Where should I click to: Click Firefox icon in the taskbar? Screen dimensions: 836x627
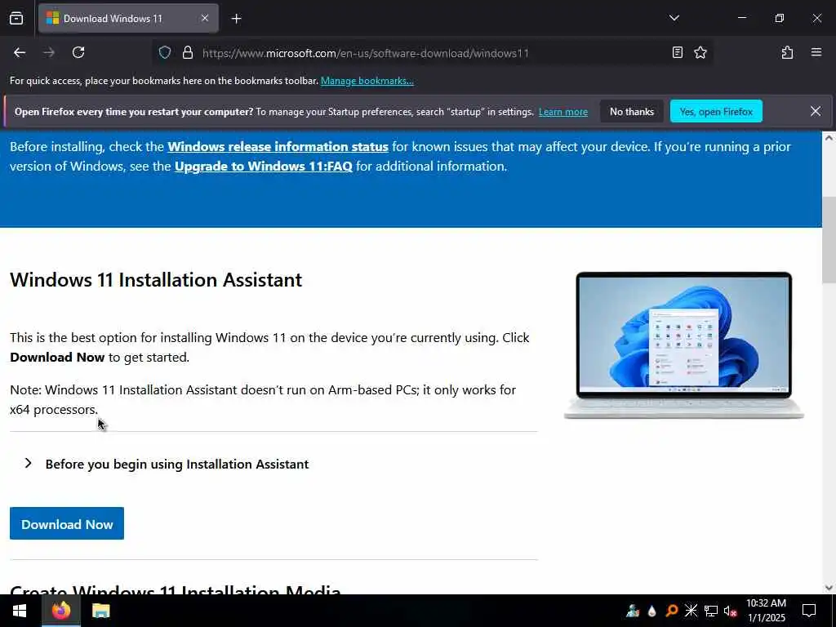[60, 611]
